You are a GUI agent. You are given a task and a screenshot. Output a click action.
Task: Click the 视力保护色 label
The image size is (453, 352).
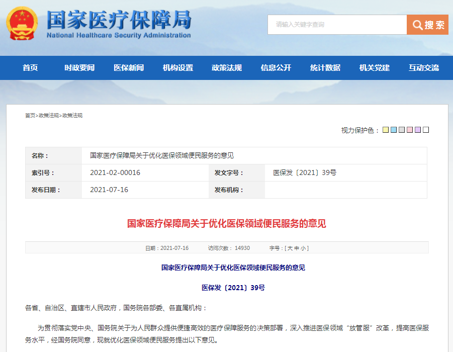click(x=360, y=130)
